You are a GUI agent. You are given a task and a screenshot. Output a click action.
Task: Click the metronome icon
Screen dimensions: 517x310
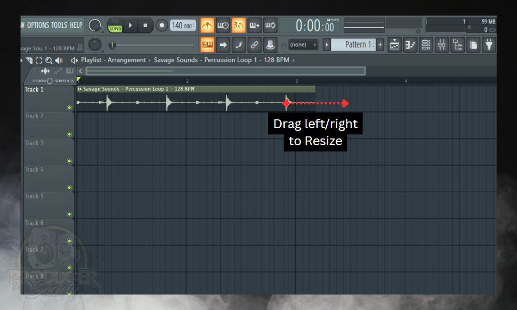pos(207,25)
